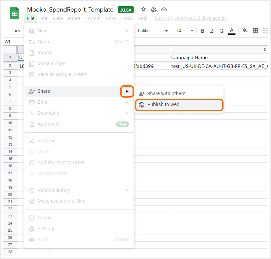Open the Calibri font dropdown
This screenshot has width=271, height=259.
[153, 31]
